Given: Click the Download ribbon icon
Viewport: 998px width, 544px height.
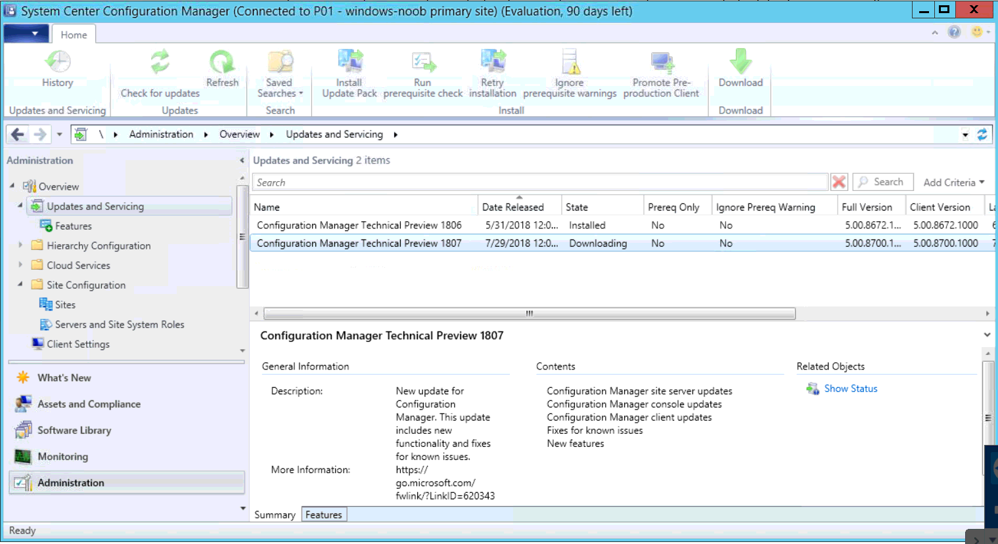Looking at the screenshot, I should pos(740,61).
